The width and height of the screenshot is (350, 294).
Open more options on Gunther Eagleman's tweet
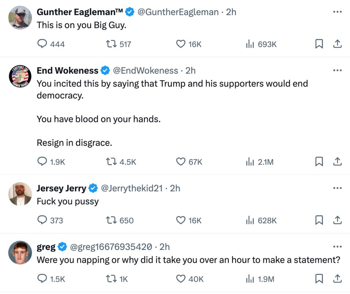(337, 12)
